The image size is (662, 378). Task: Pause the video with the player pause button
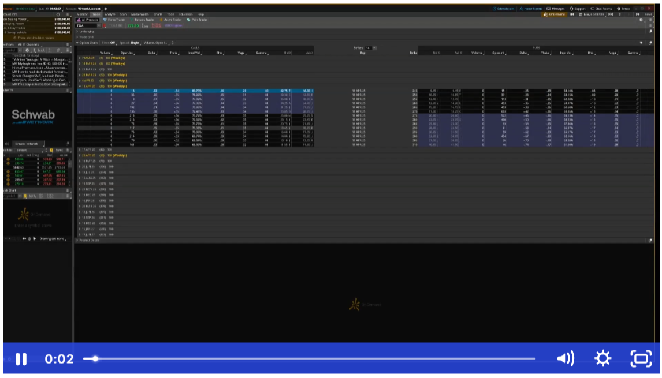tap(21, 359)
